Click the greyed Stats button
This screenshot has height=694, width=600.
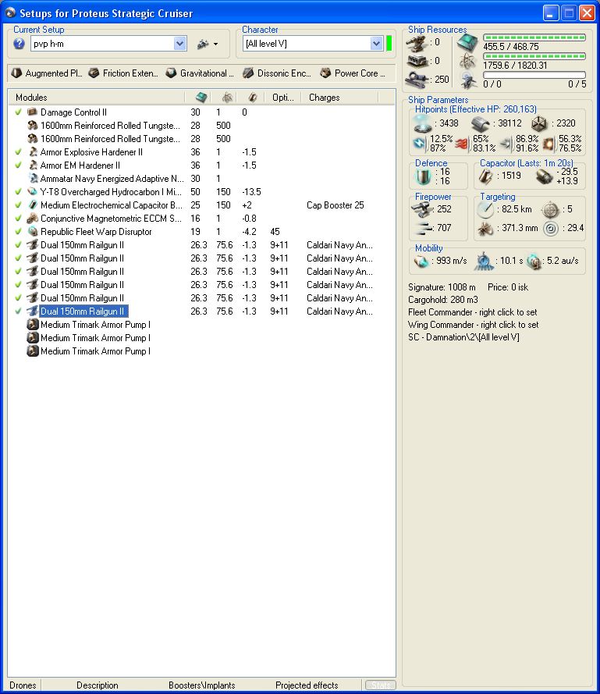381,685
